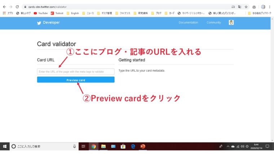Open the カード bookmark folder

(169, 13)
